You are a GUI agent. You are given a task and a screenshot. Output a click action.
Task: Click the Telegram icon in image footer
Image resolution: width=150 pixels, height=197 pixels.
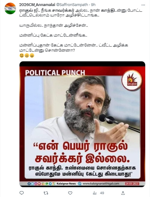tap(50, 184)
